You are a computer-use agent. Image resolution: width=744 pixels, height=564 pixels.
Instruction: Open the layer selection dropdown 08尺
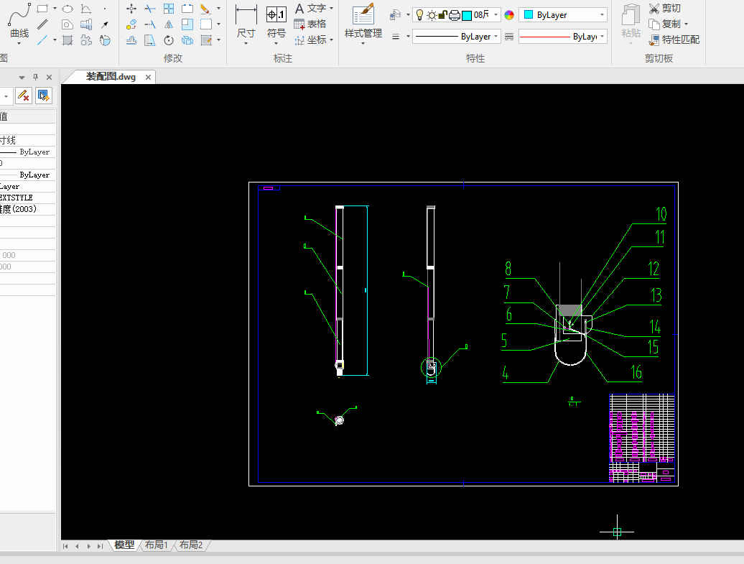pyautogui.click(x=496, y=15)
